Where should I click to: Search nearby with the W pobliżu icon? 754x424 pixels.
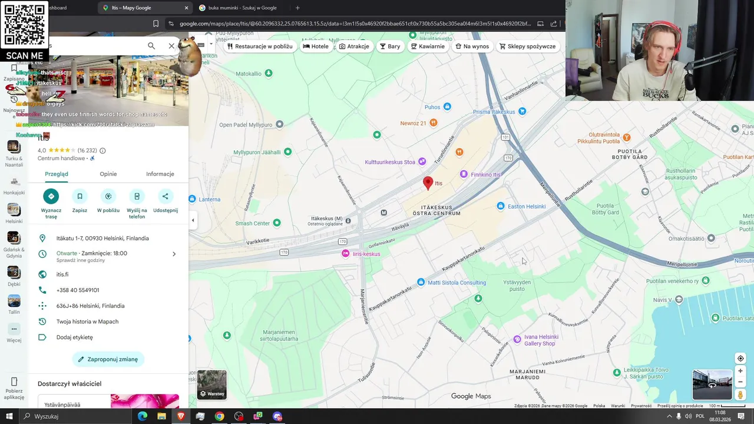(108, 196)
